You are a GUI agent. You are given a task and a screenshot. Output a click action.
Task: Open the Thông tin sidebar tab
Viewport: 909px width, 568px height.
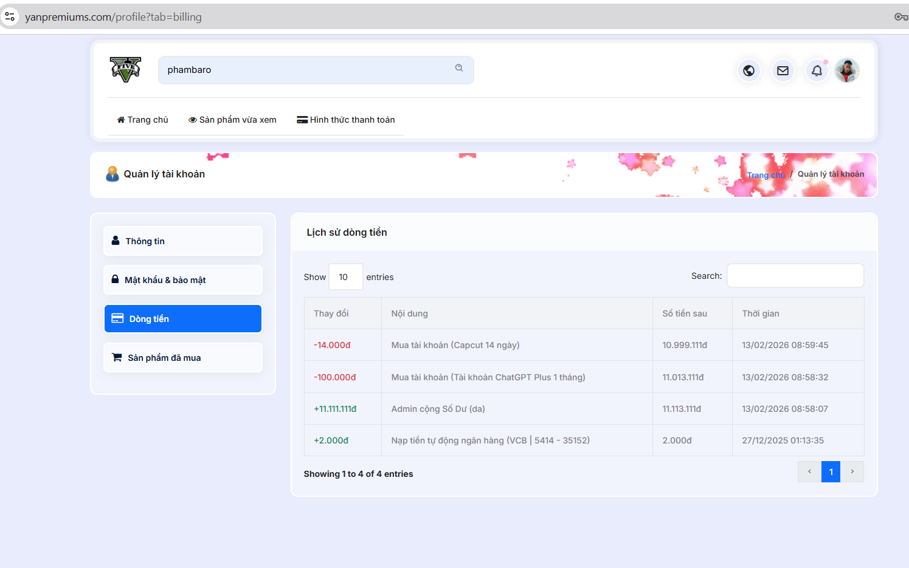pos(183,241)
